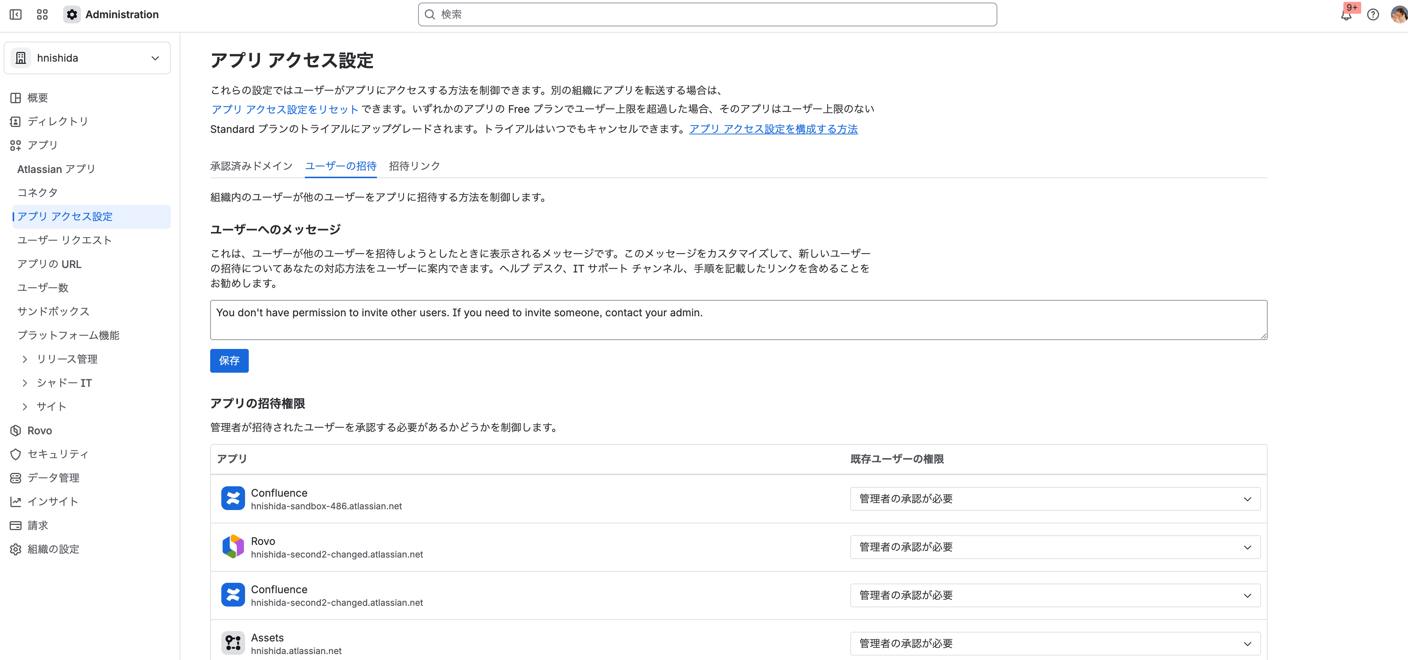The height and width of the screenshot is (660, 1408).
Task: Open the help question mark icon
Action: [x=1372, y=15]
